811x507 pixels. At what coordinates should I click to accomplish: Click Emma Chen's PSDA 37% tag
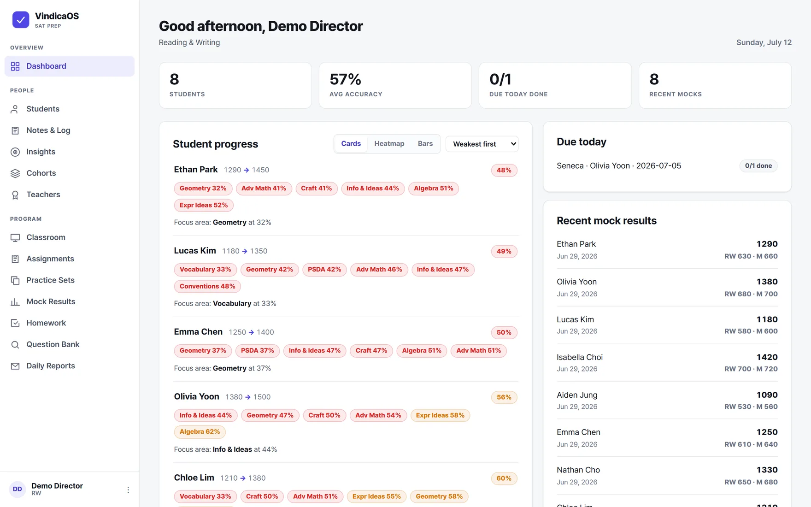point(258,351)
